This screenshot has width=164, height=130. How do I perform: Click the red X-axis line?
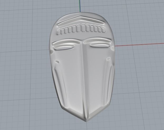[139, 45]
